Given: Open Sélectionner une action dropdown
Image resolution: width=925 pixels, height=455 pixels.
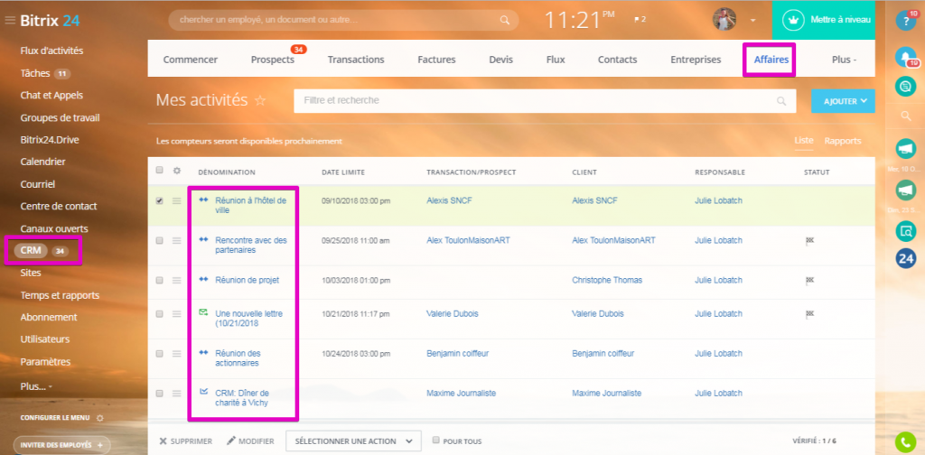Looking at the screenshot, I should click(353, 441).
